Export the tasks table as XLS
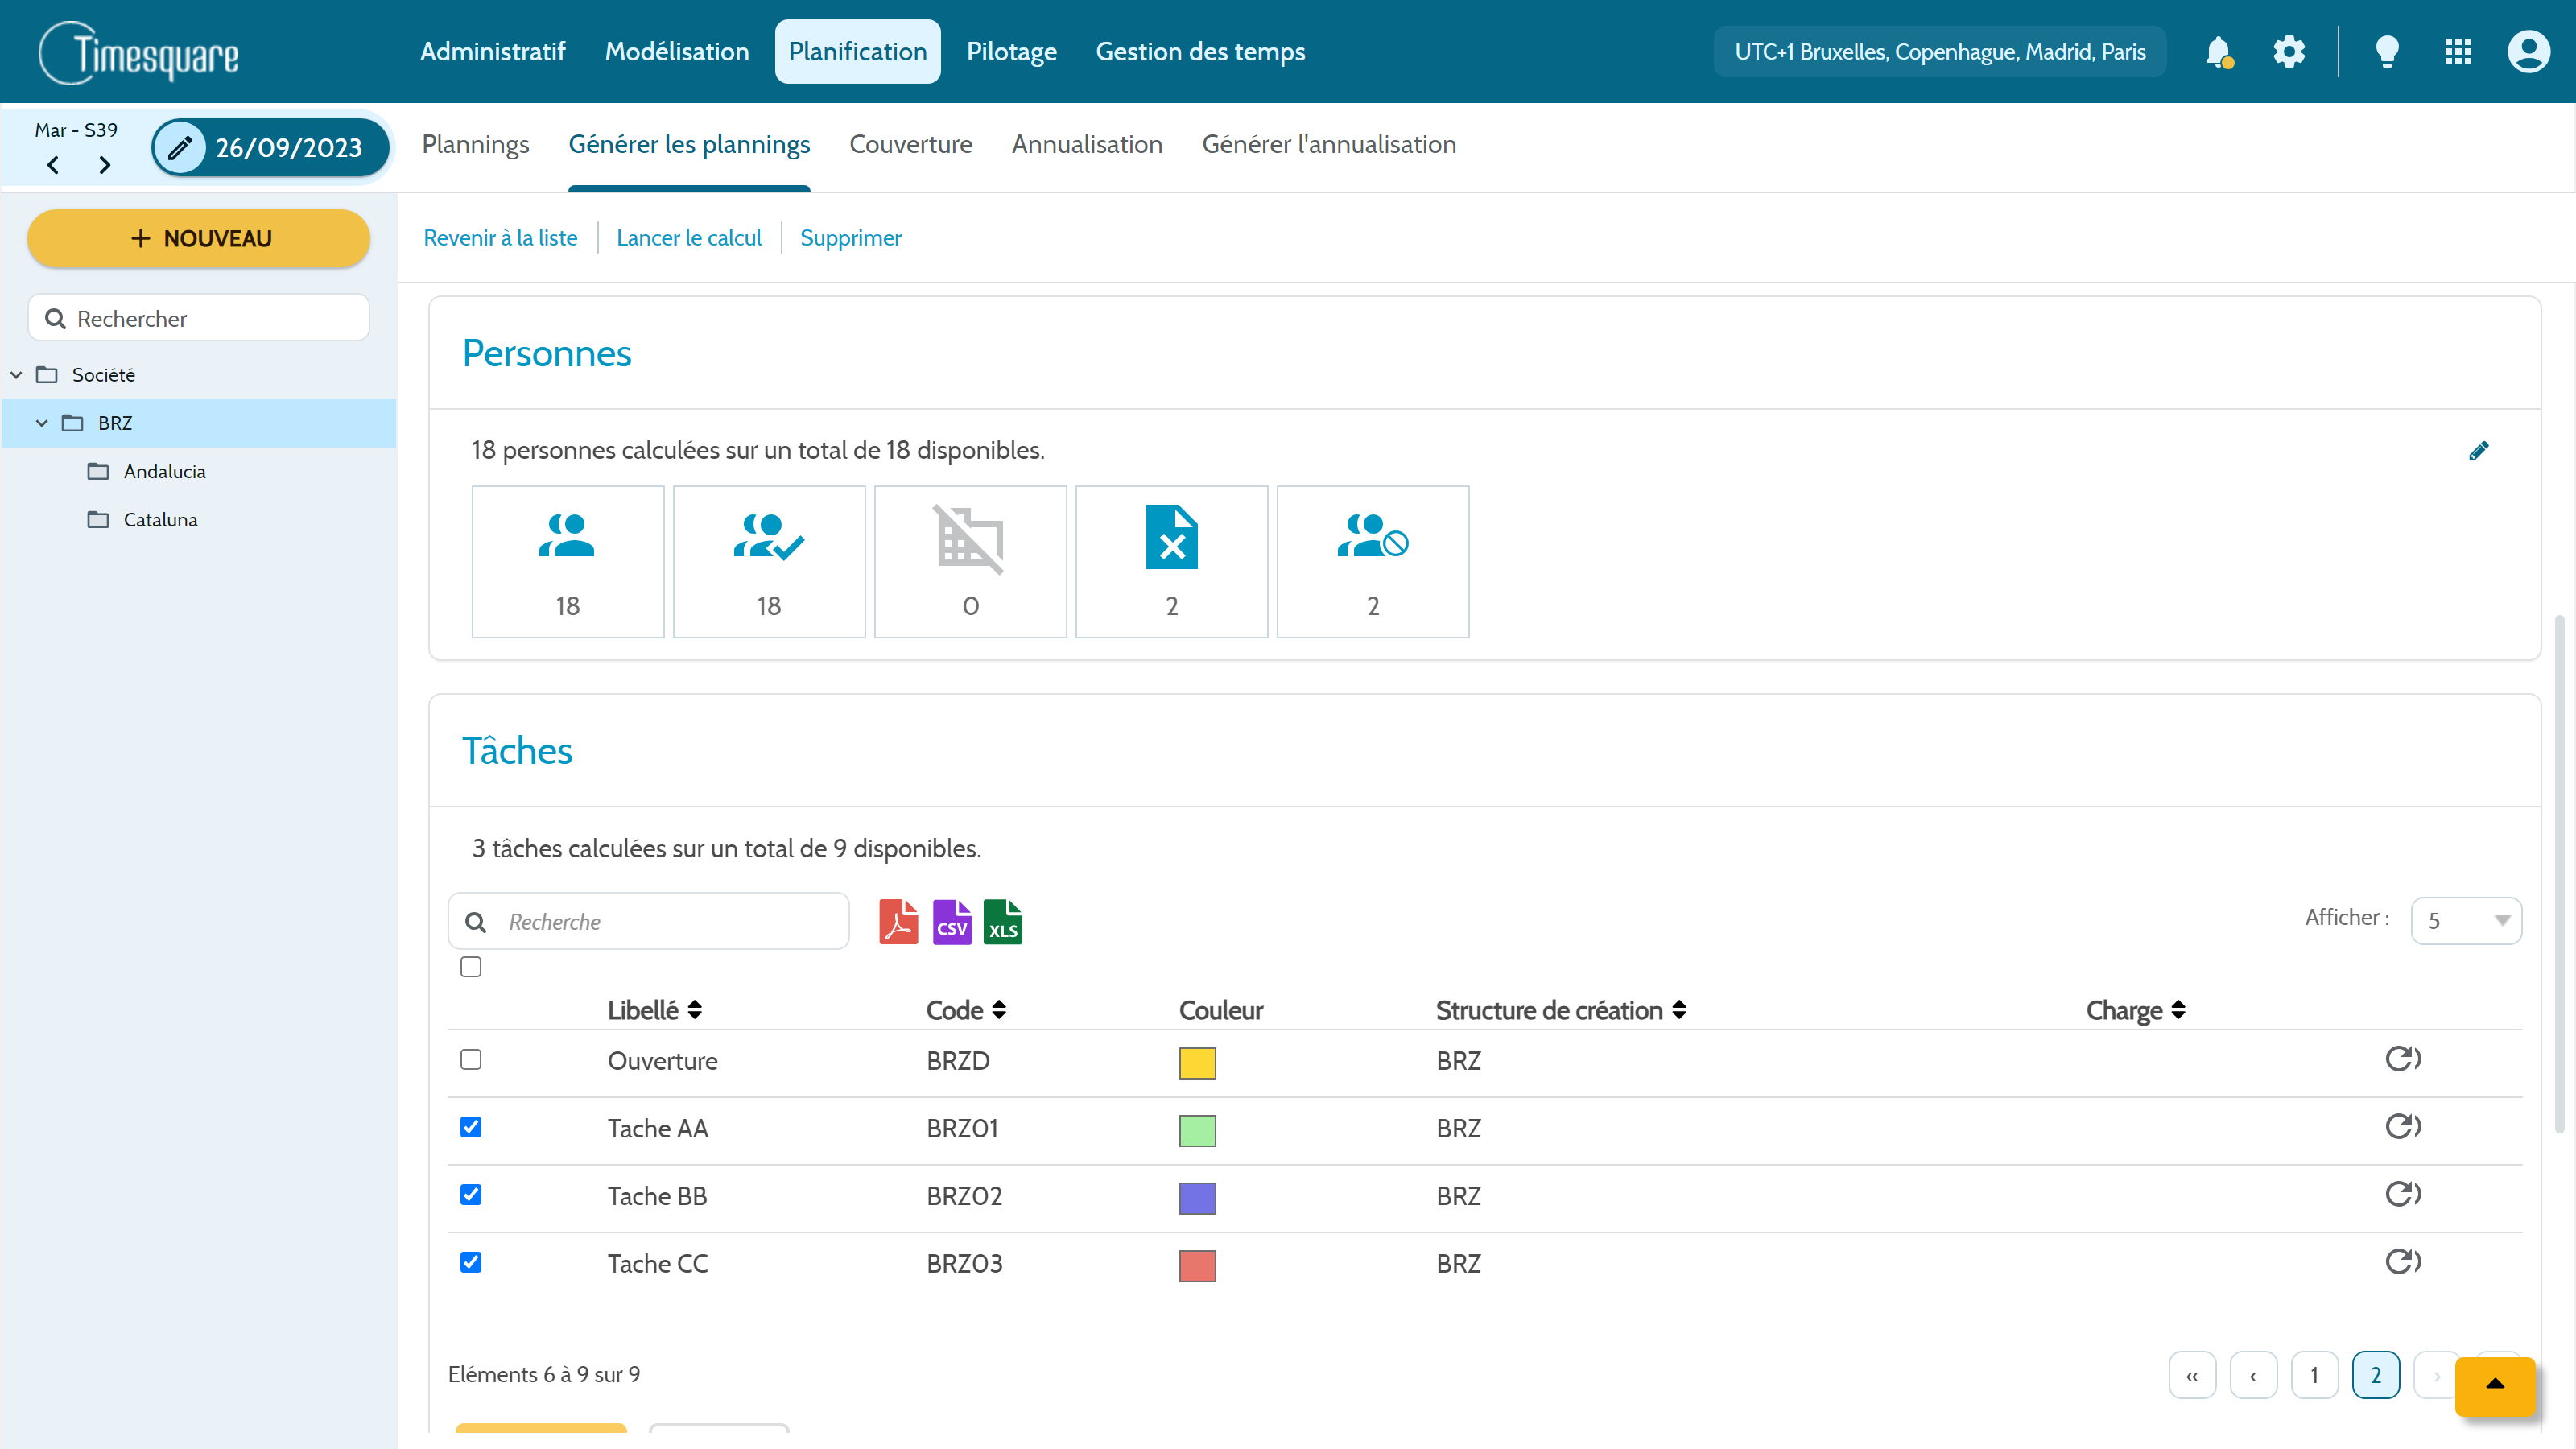This screenshot has width=2576, height=1449. [x=1003, y=922]
